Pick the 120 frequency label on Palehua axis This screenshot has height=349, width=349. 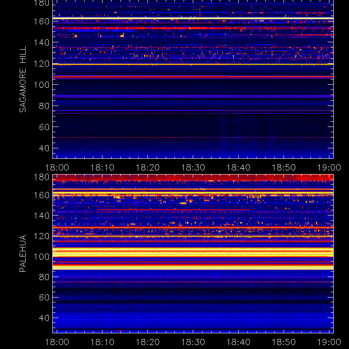pyautogui.click(x=41, y=236)
